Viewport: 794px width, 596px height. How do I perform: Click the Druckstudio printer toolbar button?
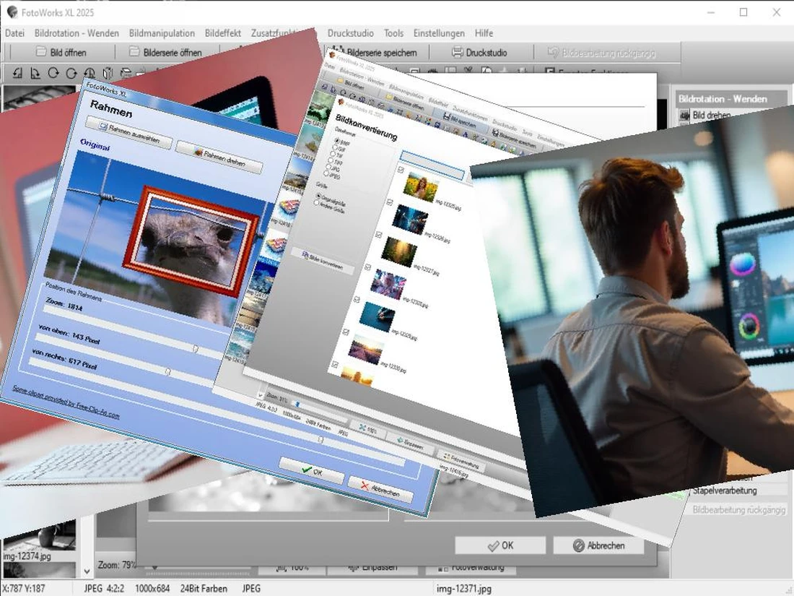pyautogui.click(x=479, y=52)
